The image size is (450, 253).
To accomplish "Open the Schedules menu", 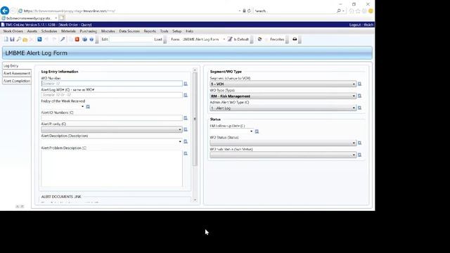I will click(x=49, y=31).
